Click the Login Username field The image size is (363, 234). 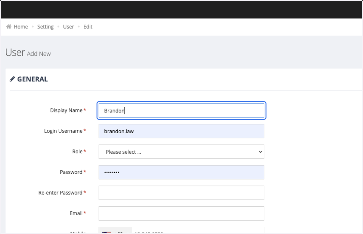pos(181,131)
